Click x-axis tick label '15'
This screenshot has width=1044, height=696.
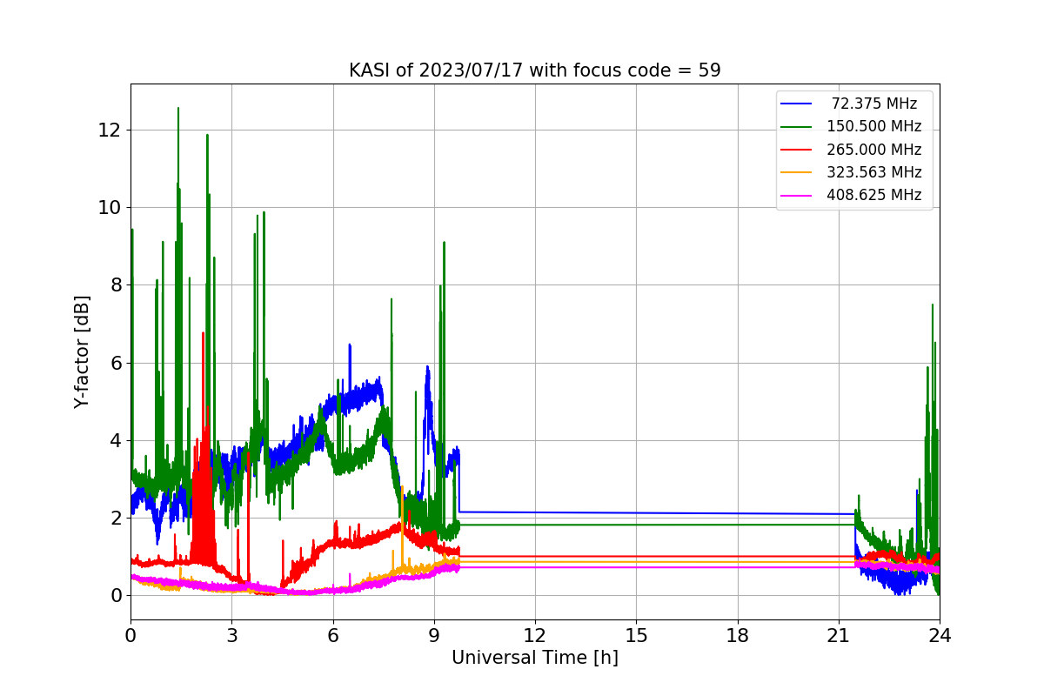click(636, 636)
